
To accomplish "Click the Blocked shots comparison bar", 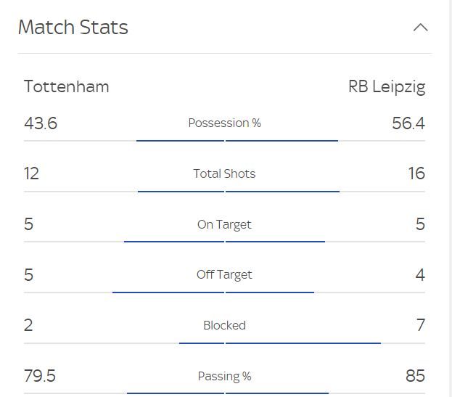I will coord(280,343).
